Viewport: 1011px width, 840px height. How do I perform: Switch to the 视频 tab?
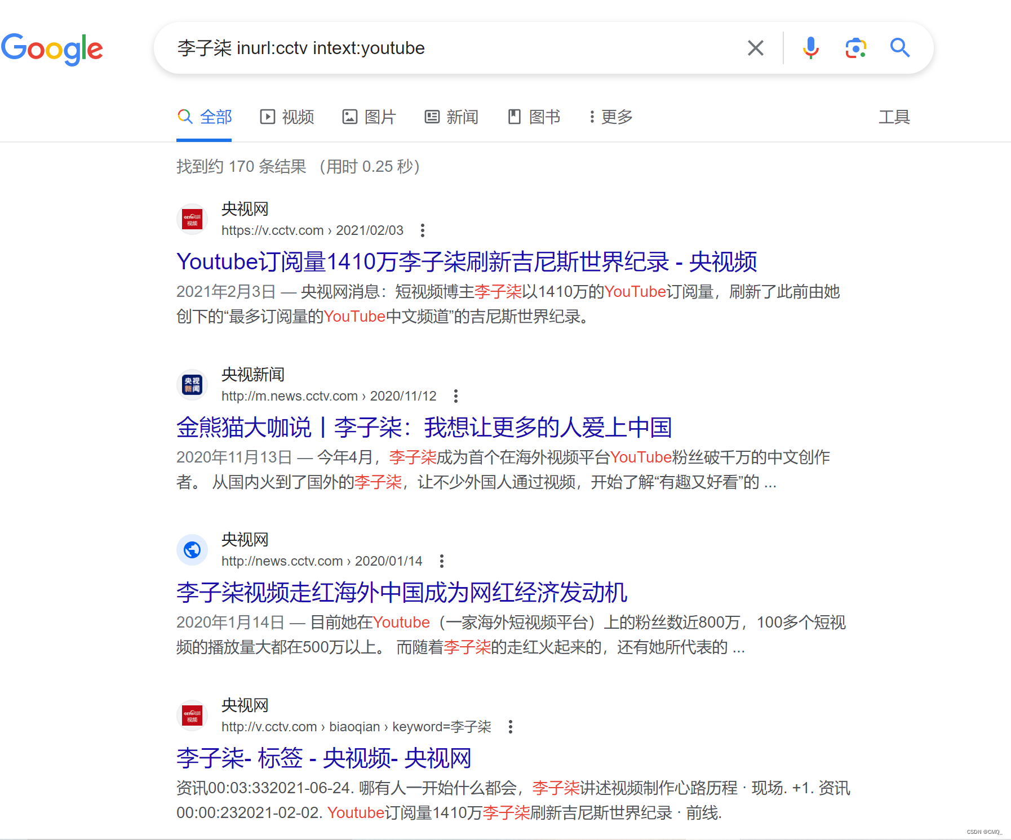pos(287,117)
